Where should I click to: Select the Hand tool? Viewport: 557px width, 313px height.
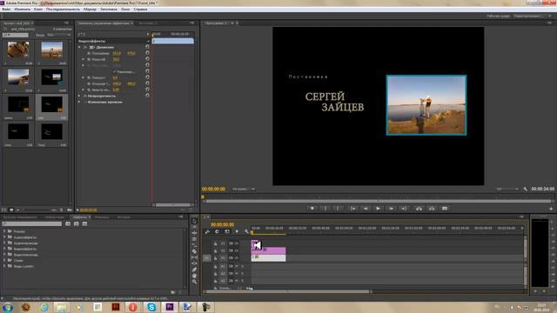click(194, 276)
